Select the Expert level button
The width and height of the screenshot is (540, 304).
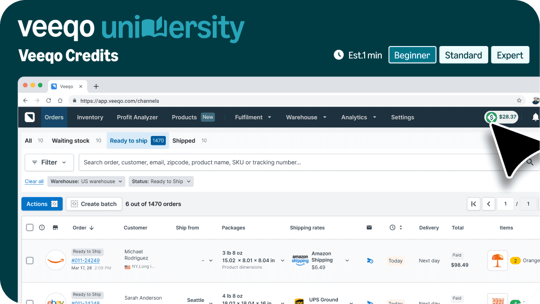(510, 55)
